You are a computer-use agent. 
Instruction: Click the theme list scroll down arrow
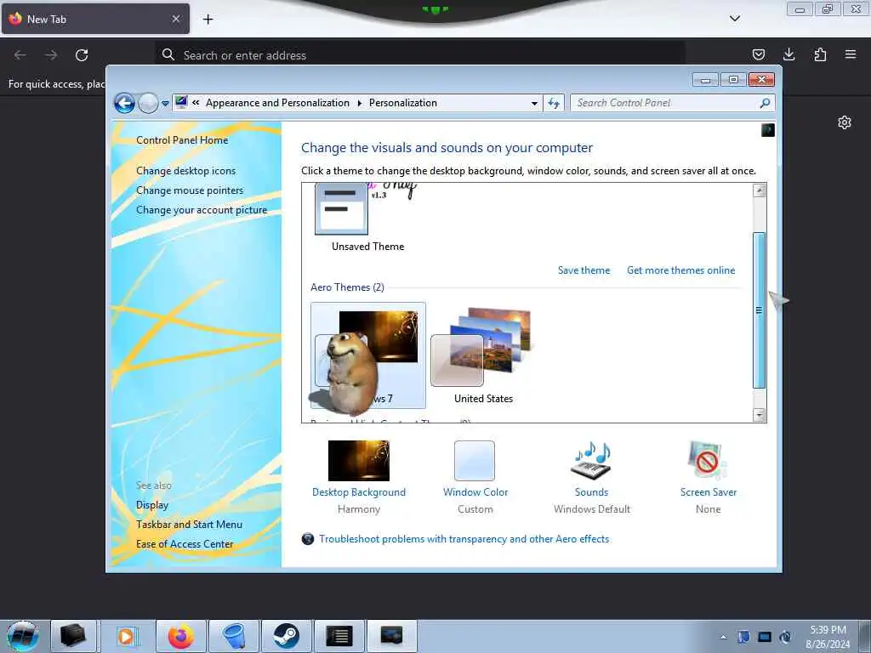tap(759, 414)
